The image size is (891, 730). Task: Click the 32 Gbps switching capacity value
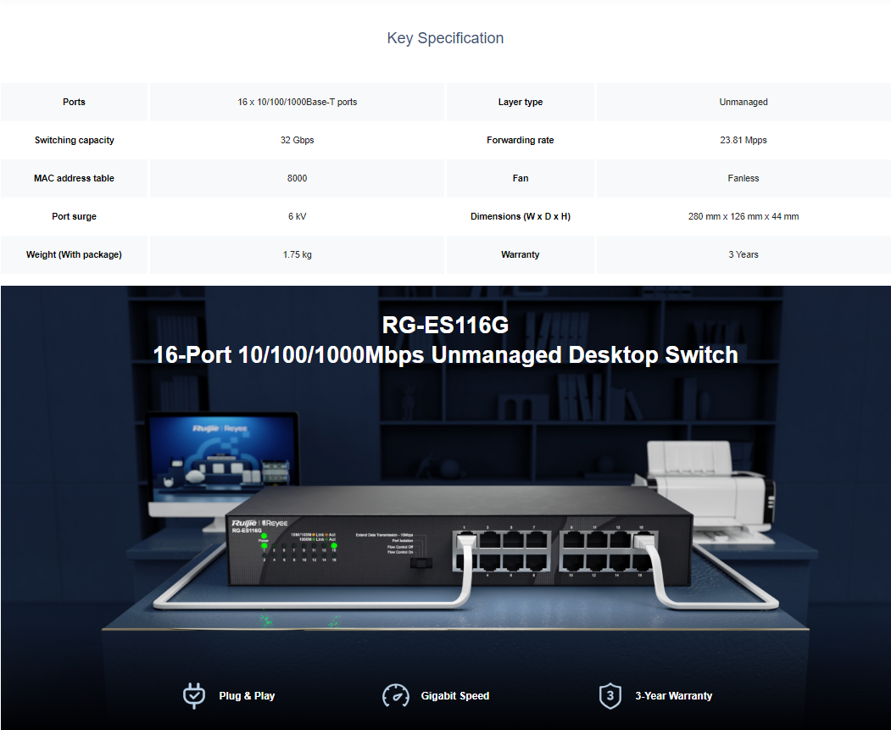point(297,140)
